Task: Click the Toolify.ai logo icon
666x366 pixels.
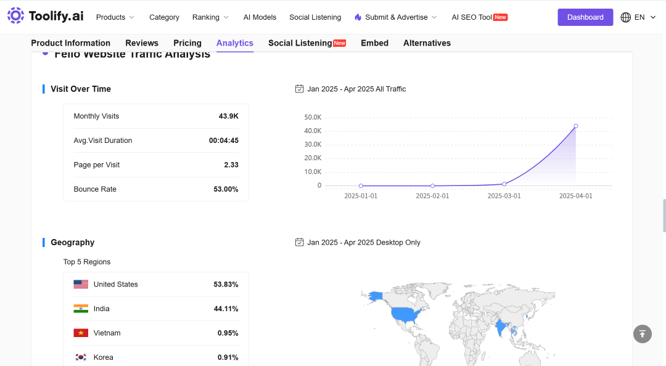Action: tap(15, 15)
